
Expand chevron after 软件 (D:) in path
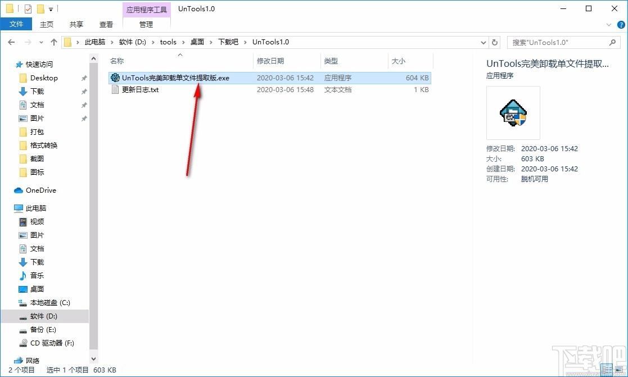[x=153, y=42]
